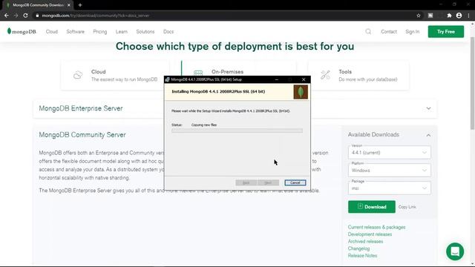The image size is (475, 267).
Task: Select the Tools deployment card
Action: (358, 75)
